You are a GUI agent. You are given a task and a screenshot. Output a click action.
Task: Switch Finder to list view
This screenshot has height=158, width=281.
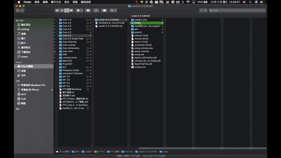[x=62, y=11]
